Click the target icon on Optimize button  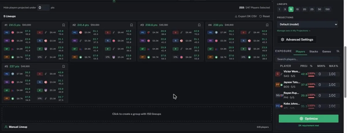coord(301,119)
